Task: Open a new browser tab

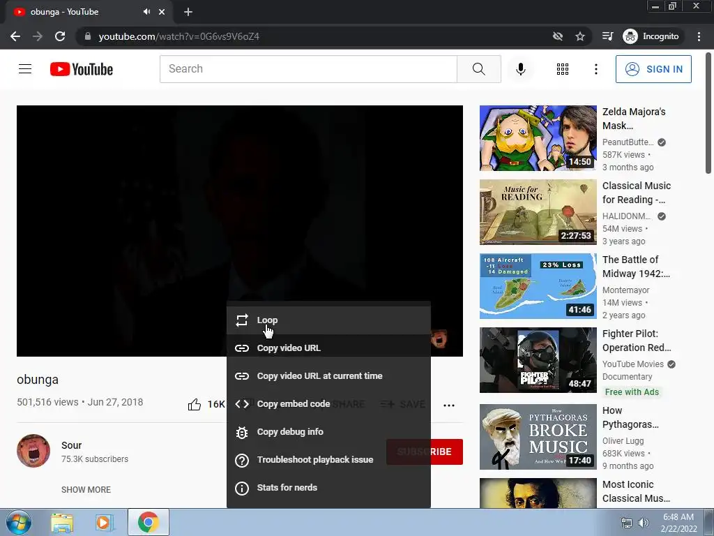Action: (x=188, y=12)
